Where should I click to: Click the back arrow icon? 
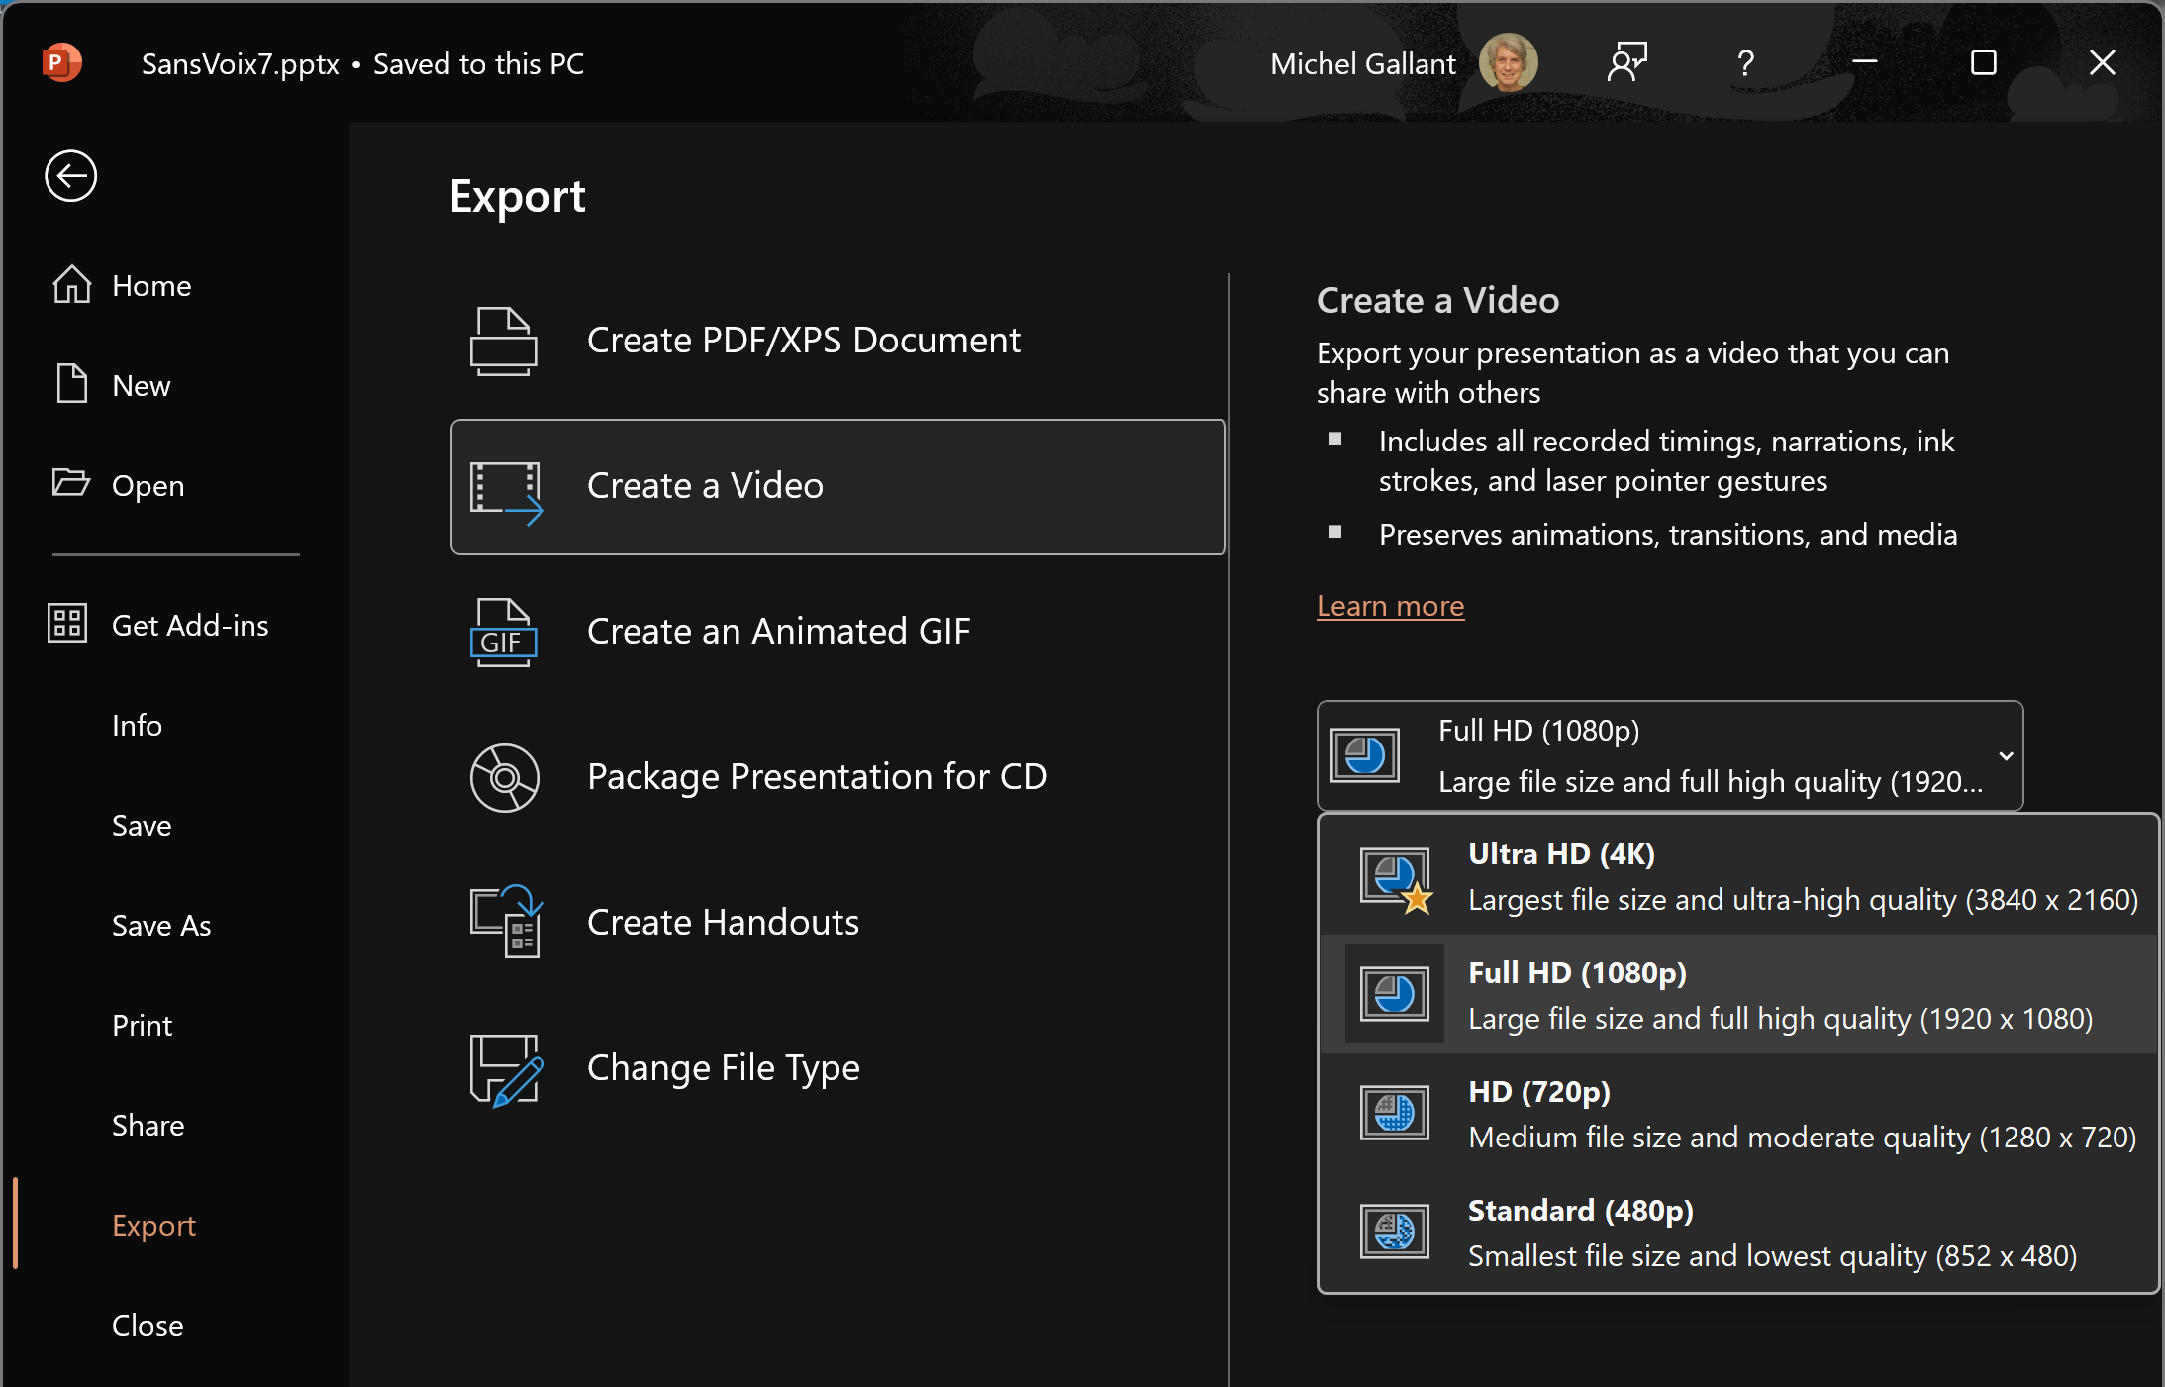[x=70, y=176]
